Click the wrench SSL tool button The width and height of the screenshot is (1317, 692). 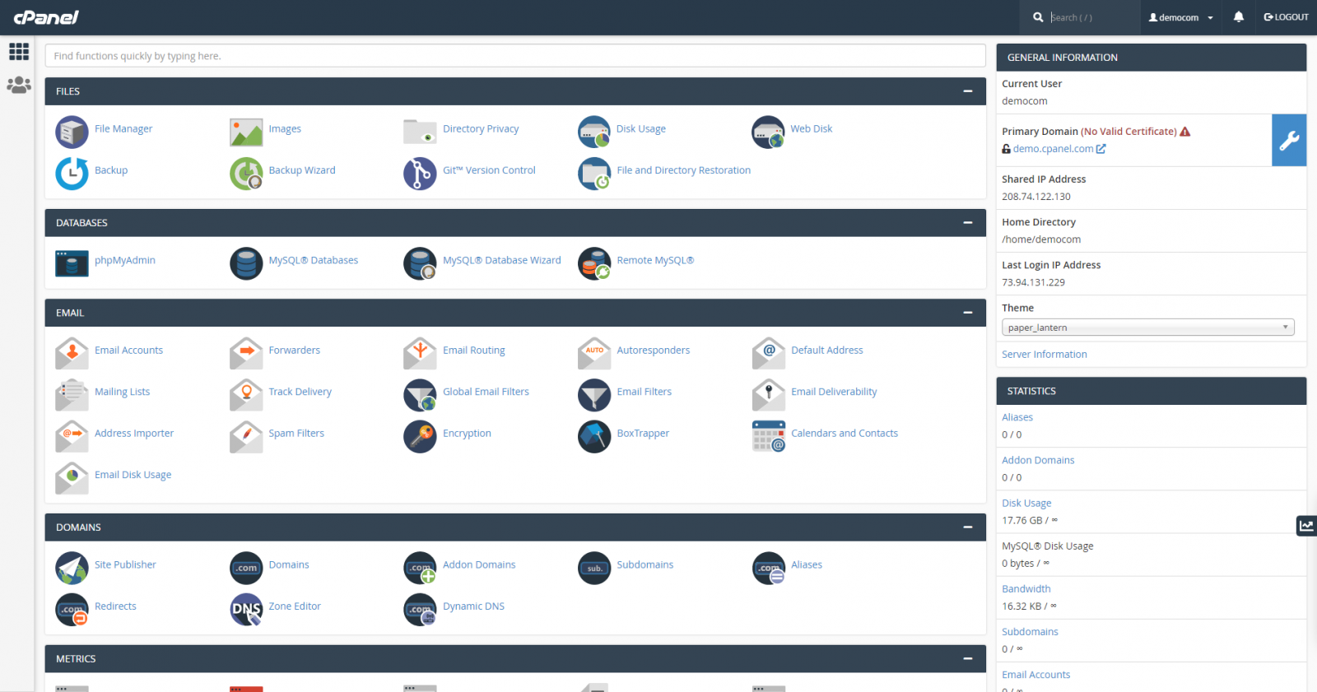pyautogui.click(x=1289, y=141)
